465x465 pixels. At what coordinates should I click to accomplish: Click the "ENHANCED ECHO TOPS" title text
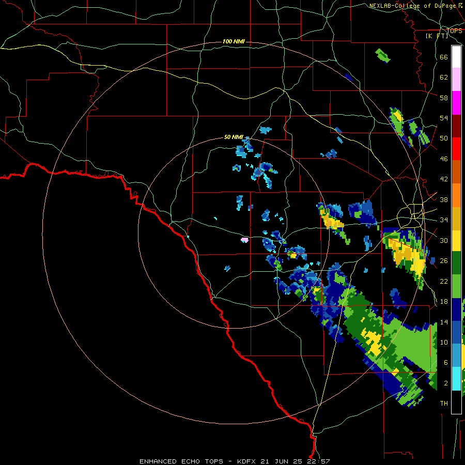181,461
